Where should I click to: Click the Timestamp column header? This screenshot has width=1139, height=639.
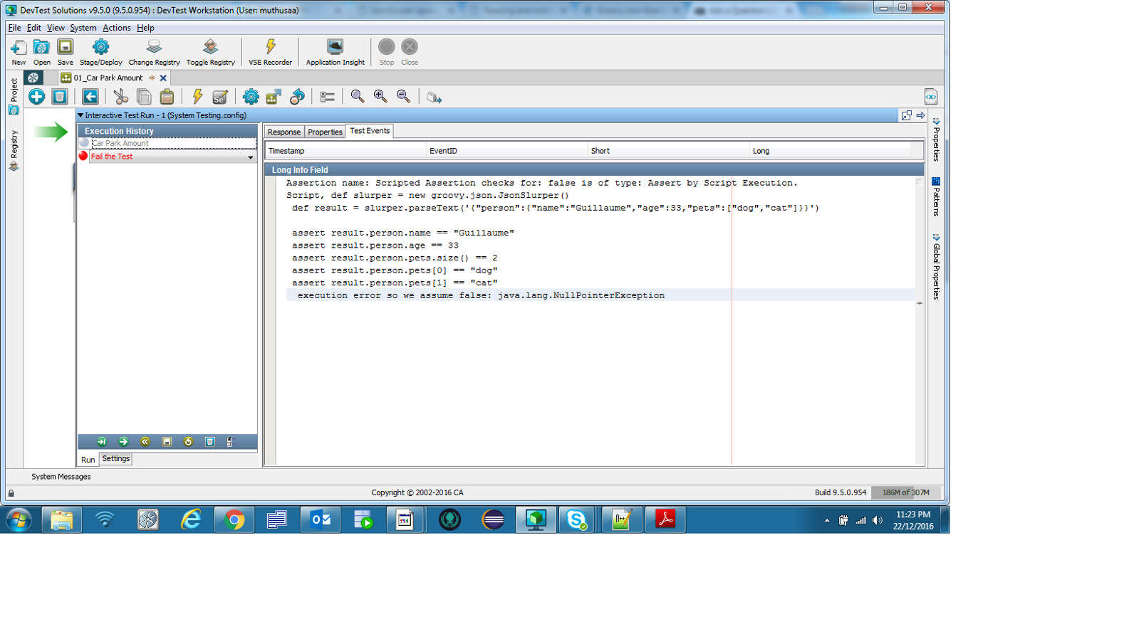point(345,151)
